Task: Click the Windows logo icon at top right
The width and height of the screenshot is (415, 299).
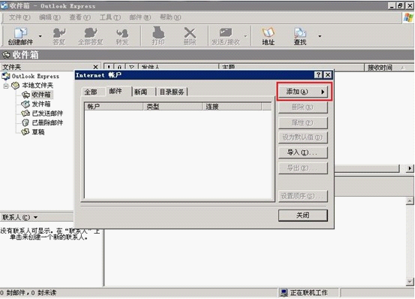Action: coord(407,17)
